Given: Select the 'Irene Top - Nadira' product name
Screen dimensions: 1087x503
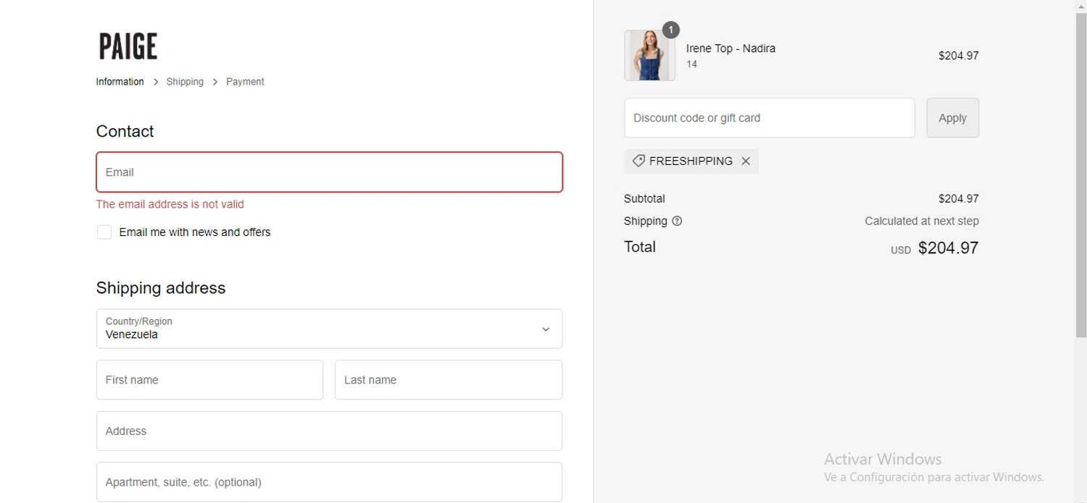Looking at the screenshot, I should (x=730, y=48).
